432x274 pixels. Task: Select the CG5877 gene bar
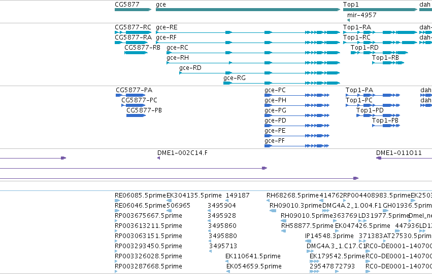coord(133,10)
